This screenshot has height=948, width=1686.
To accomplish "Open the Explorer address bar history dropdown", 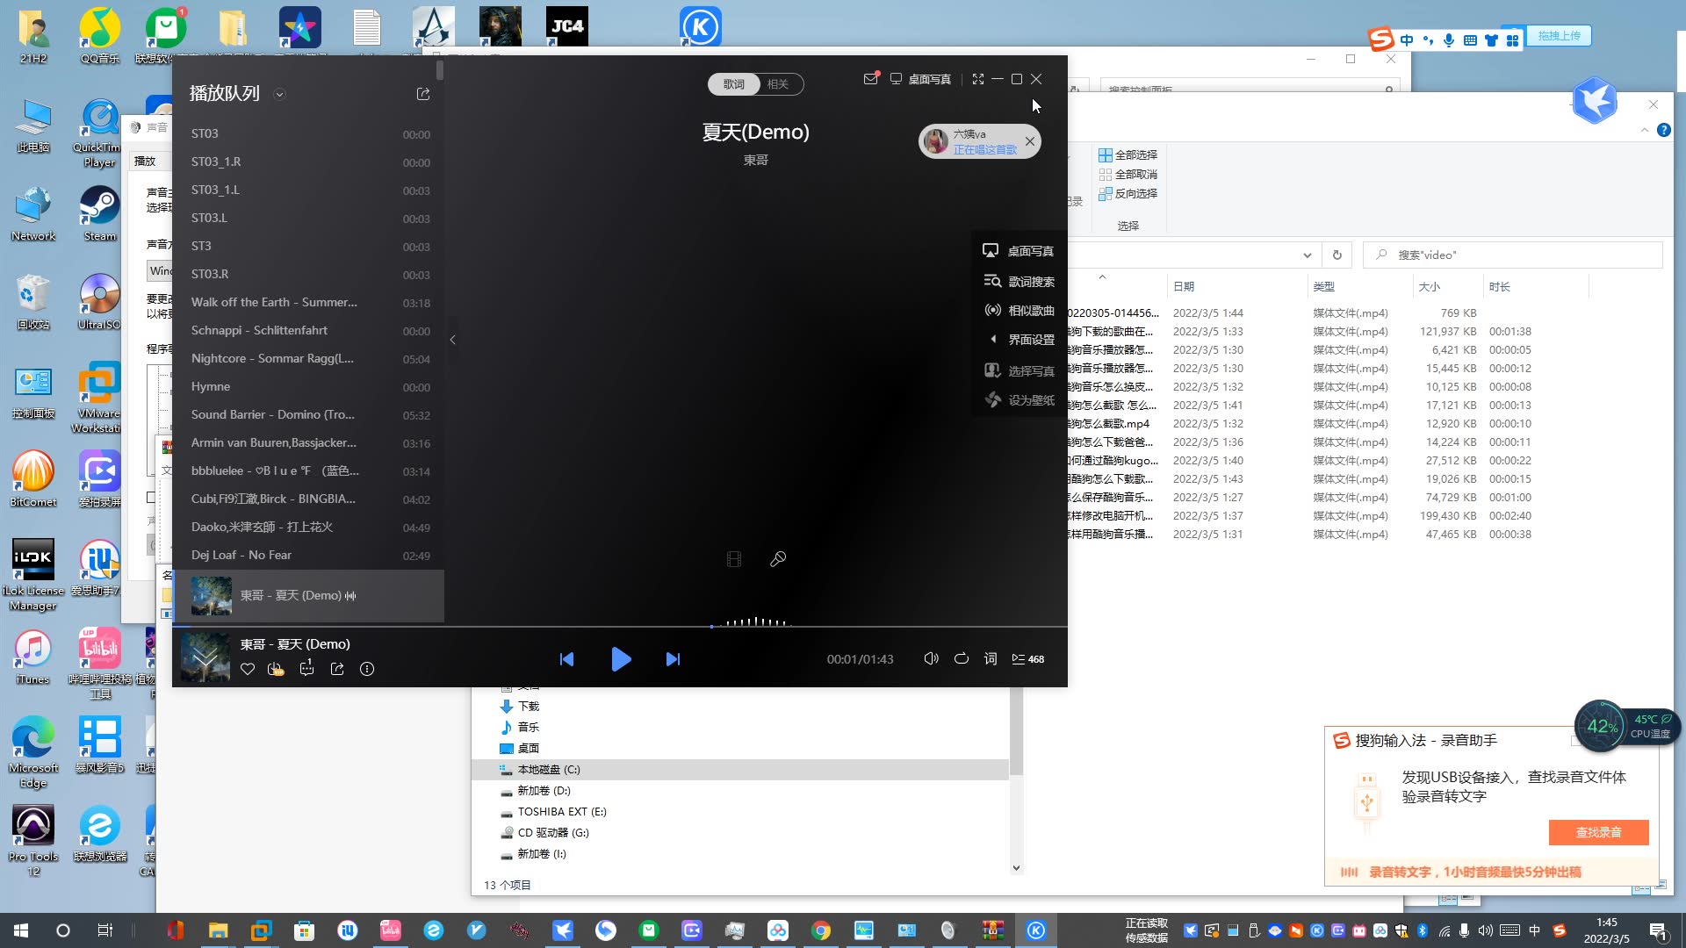I will point(1307,255).
